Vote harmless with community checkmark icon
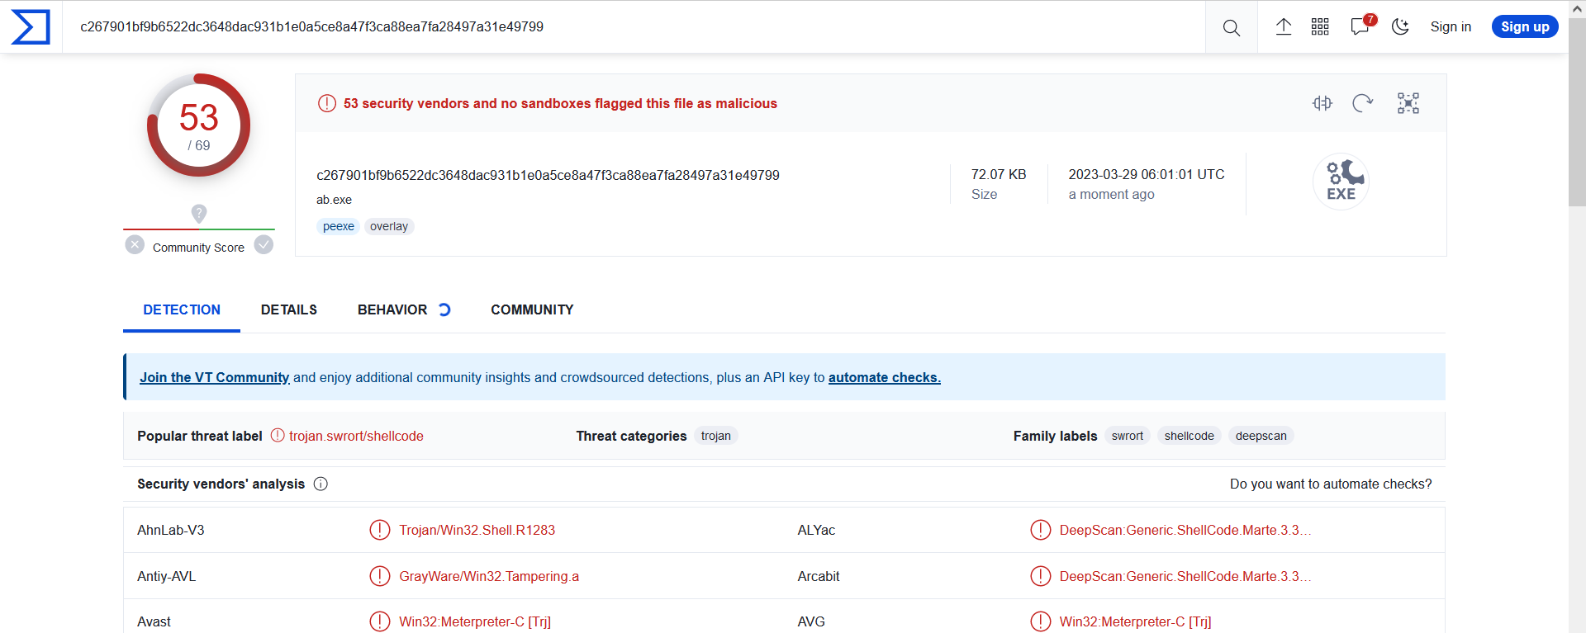 click(x=264, y=245)
